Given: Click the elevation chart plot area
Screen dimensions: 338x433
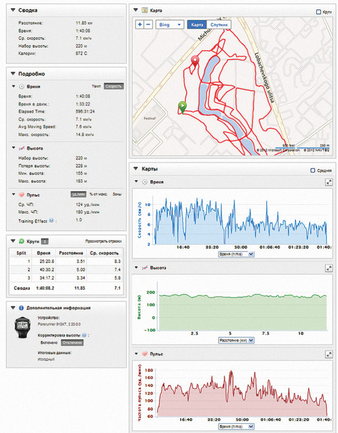Looking at the screenshot, I should 242,306.
